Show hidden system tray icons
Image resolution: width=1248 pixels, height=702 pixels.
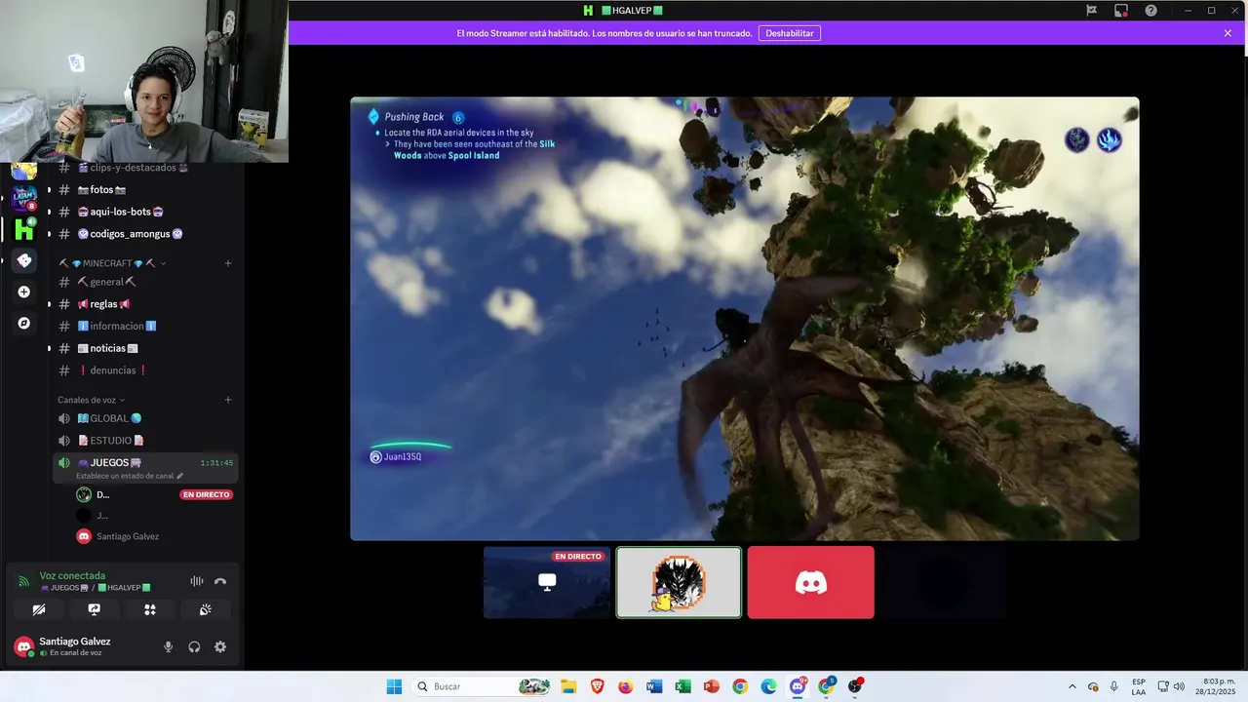tap(1072, 686)
